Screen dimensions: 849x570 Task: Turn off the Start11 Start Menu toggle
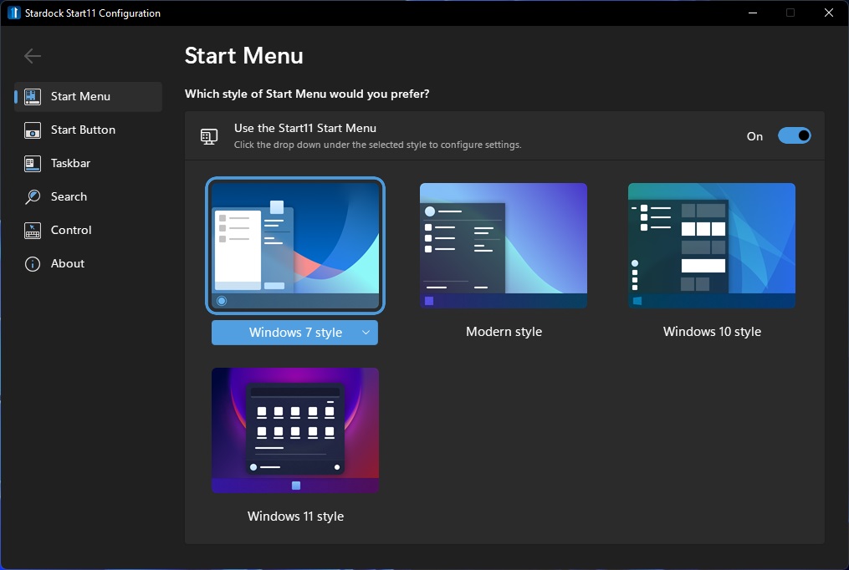pyautogui.click(x=795, y=135)
